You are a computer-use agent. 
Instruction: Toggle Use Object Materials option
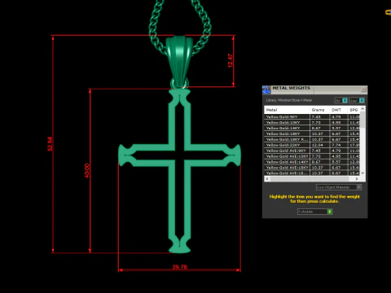click(339, 187)
